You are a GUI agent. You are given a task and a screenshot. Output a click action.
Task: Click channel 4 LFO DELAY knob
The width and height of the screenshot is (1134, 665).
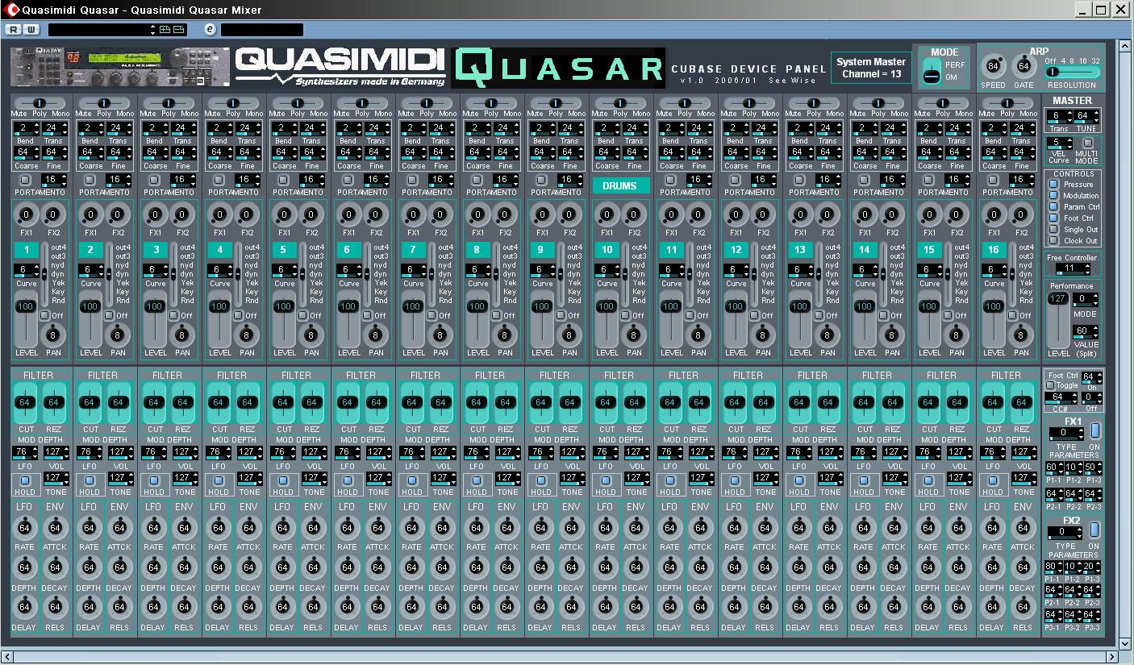218,607
